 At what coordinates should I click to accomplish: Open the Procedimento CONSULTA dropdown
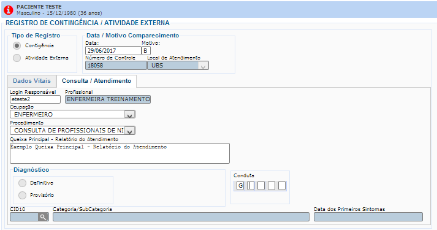click(72, 131)
